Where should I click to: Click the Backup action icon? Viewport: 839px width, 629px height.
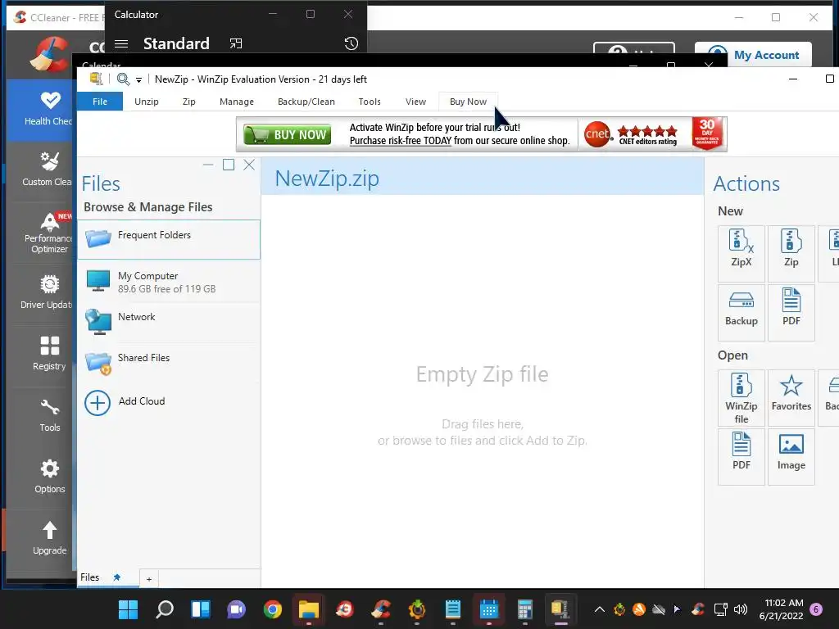[x=741, y=312]
